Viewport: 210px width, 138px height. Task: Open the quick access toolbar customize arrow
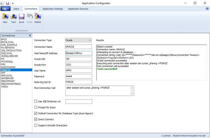click(x=13, y=3)
